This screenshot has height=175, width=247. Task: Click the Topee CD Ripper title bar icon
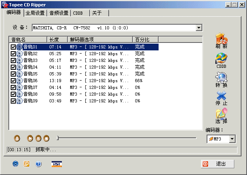click(5, 5)
